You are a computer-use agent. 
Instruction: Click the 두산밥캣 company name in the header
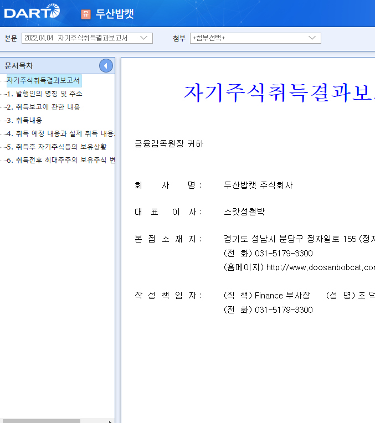(115, 14)
